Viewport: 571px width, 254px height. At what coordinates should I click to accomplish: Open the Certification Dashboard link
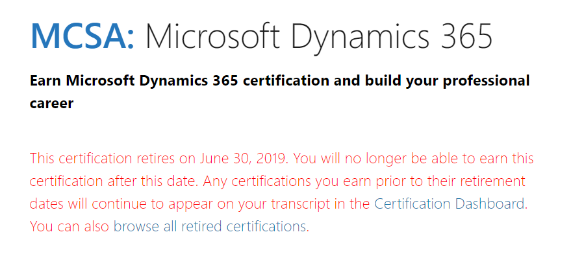click(x=449, y=203)
